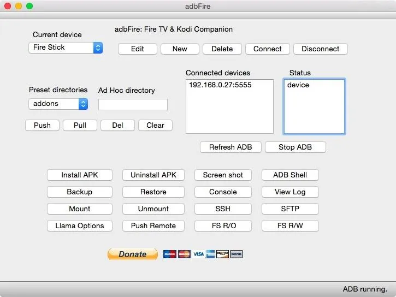
Task: Set file system to FS R/W
Action: pyautogui.click(x=290, y=225)
